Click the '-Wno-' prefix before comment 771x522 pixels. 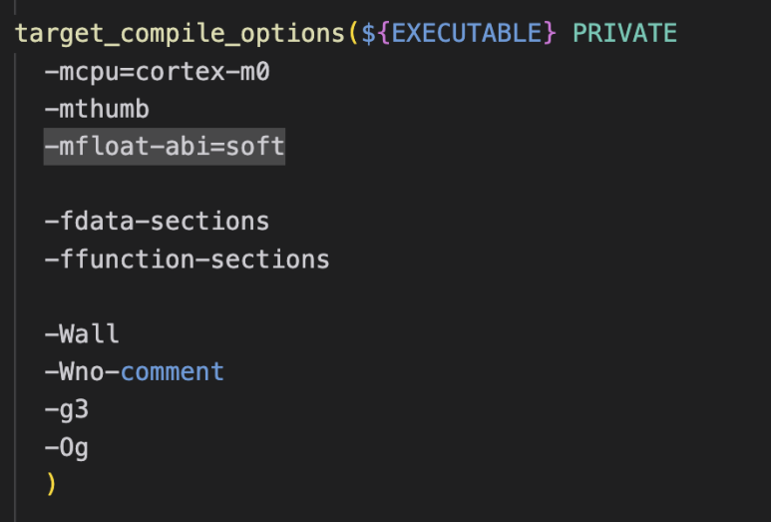click(82, 372)
